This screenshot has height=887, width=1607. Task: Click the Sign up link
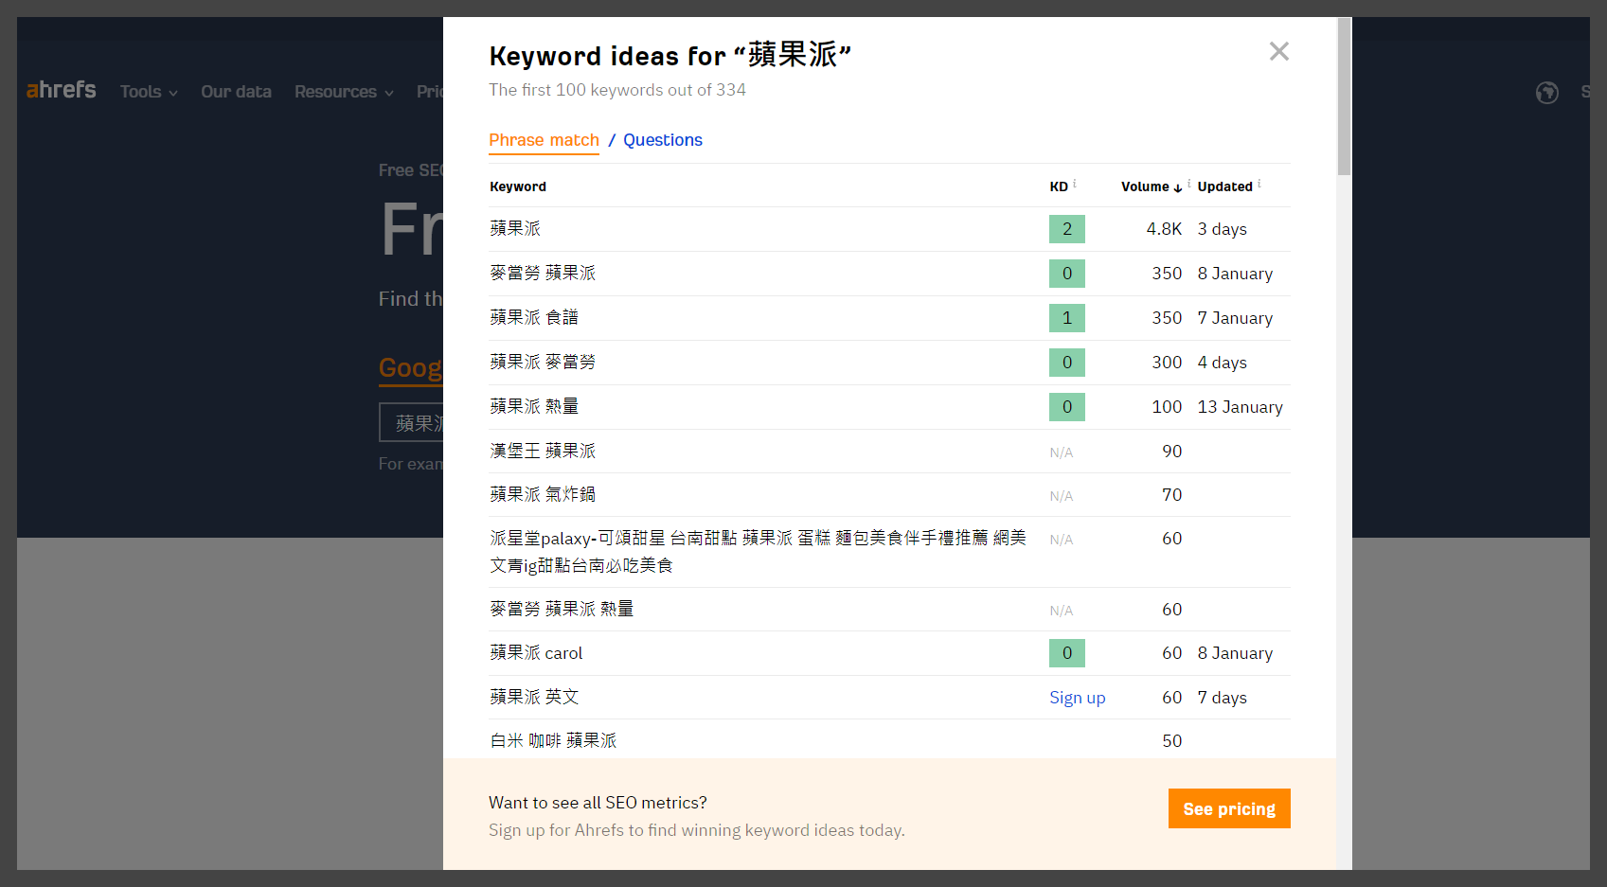point(1077,698)
